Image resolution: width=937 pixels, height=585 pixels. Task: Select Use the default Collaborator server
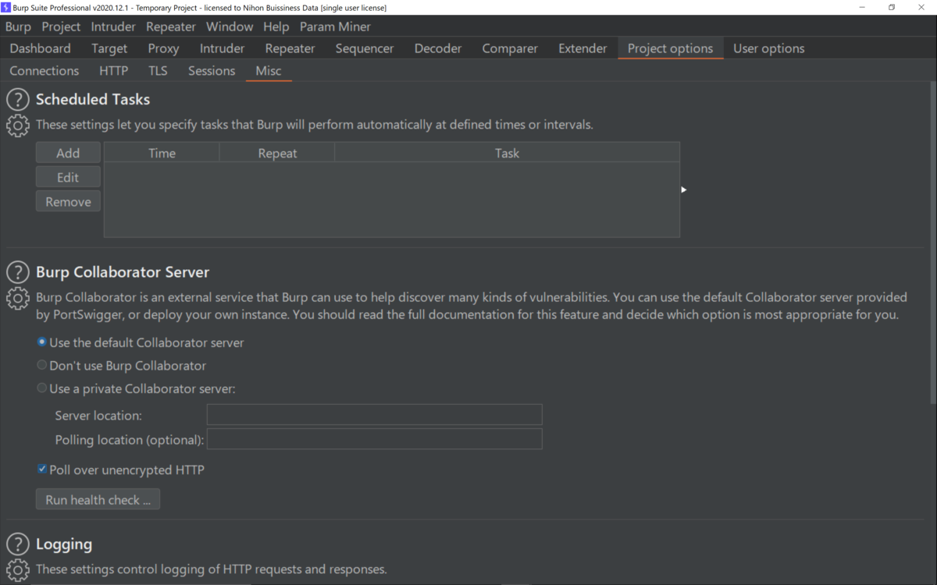(x=141, y=342)
